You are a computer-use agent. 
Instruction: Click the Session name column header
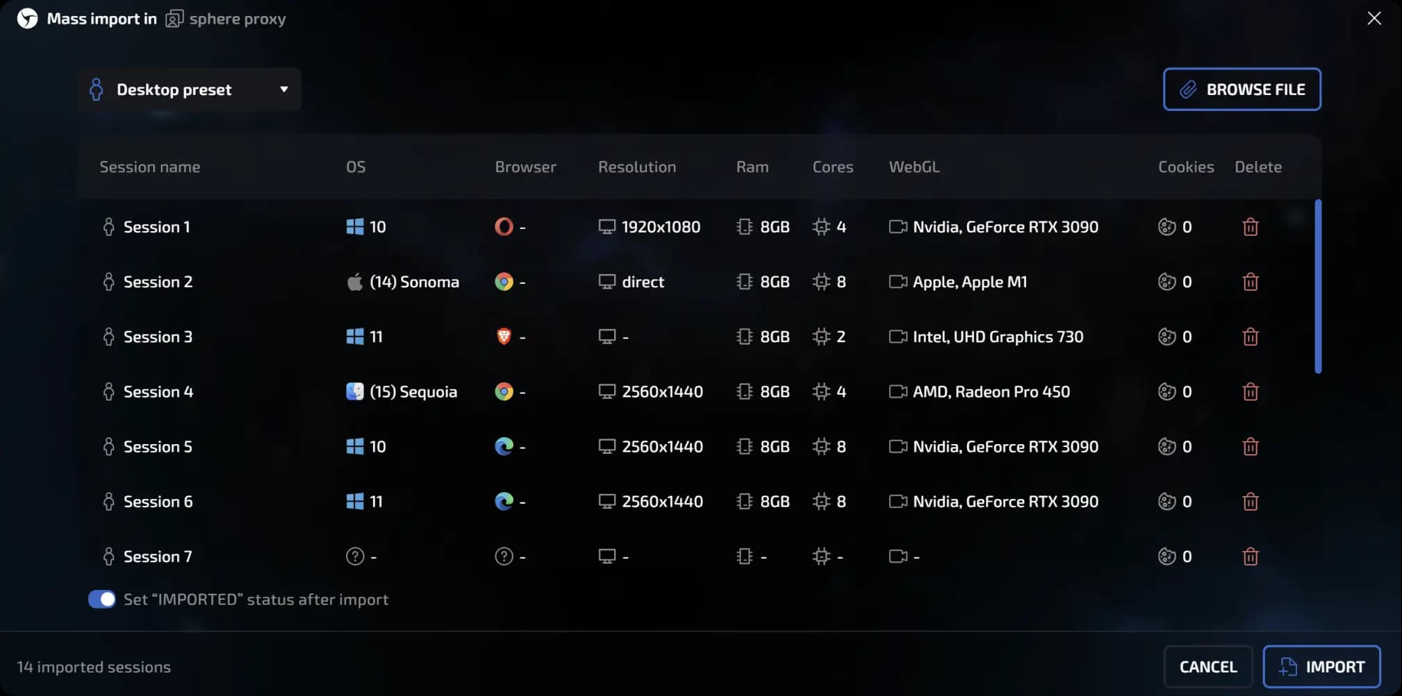149,167
